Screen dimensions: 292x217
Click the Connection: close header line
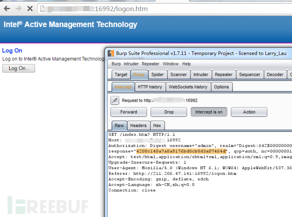click(x=132, y=190)
